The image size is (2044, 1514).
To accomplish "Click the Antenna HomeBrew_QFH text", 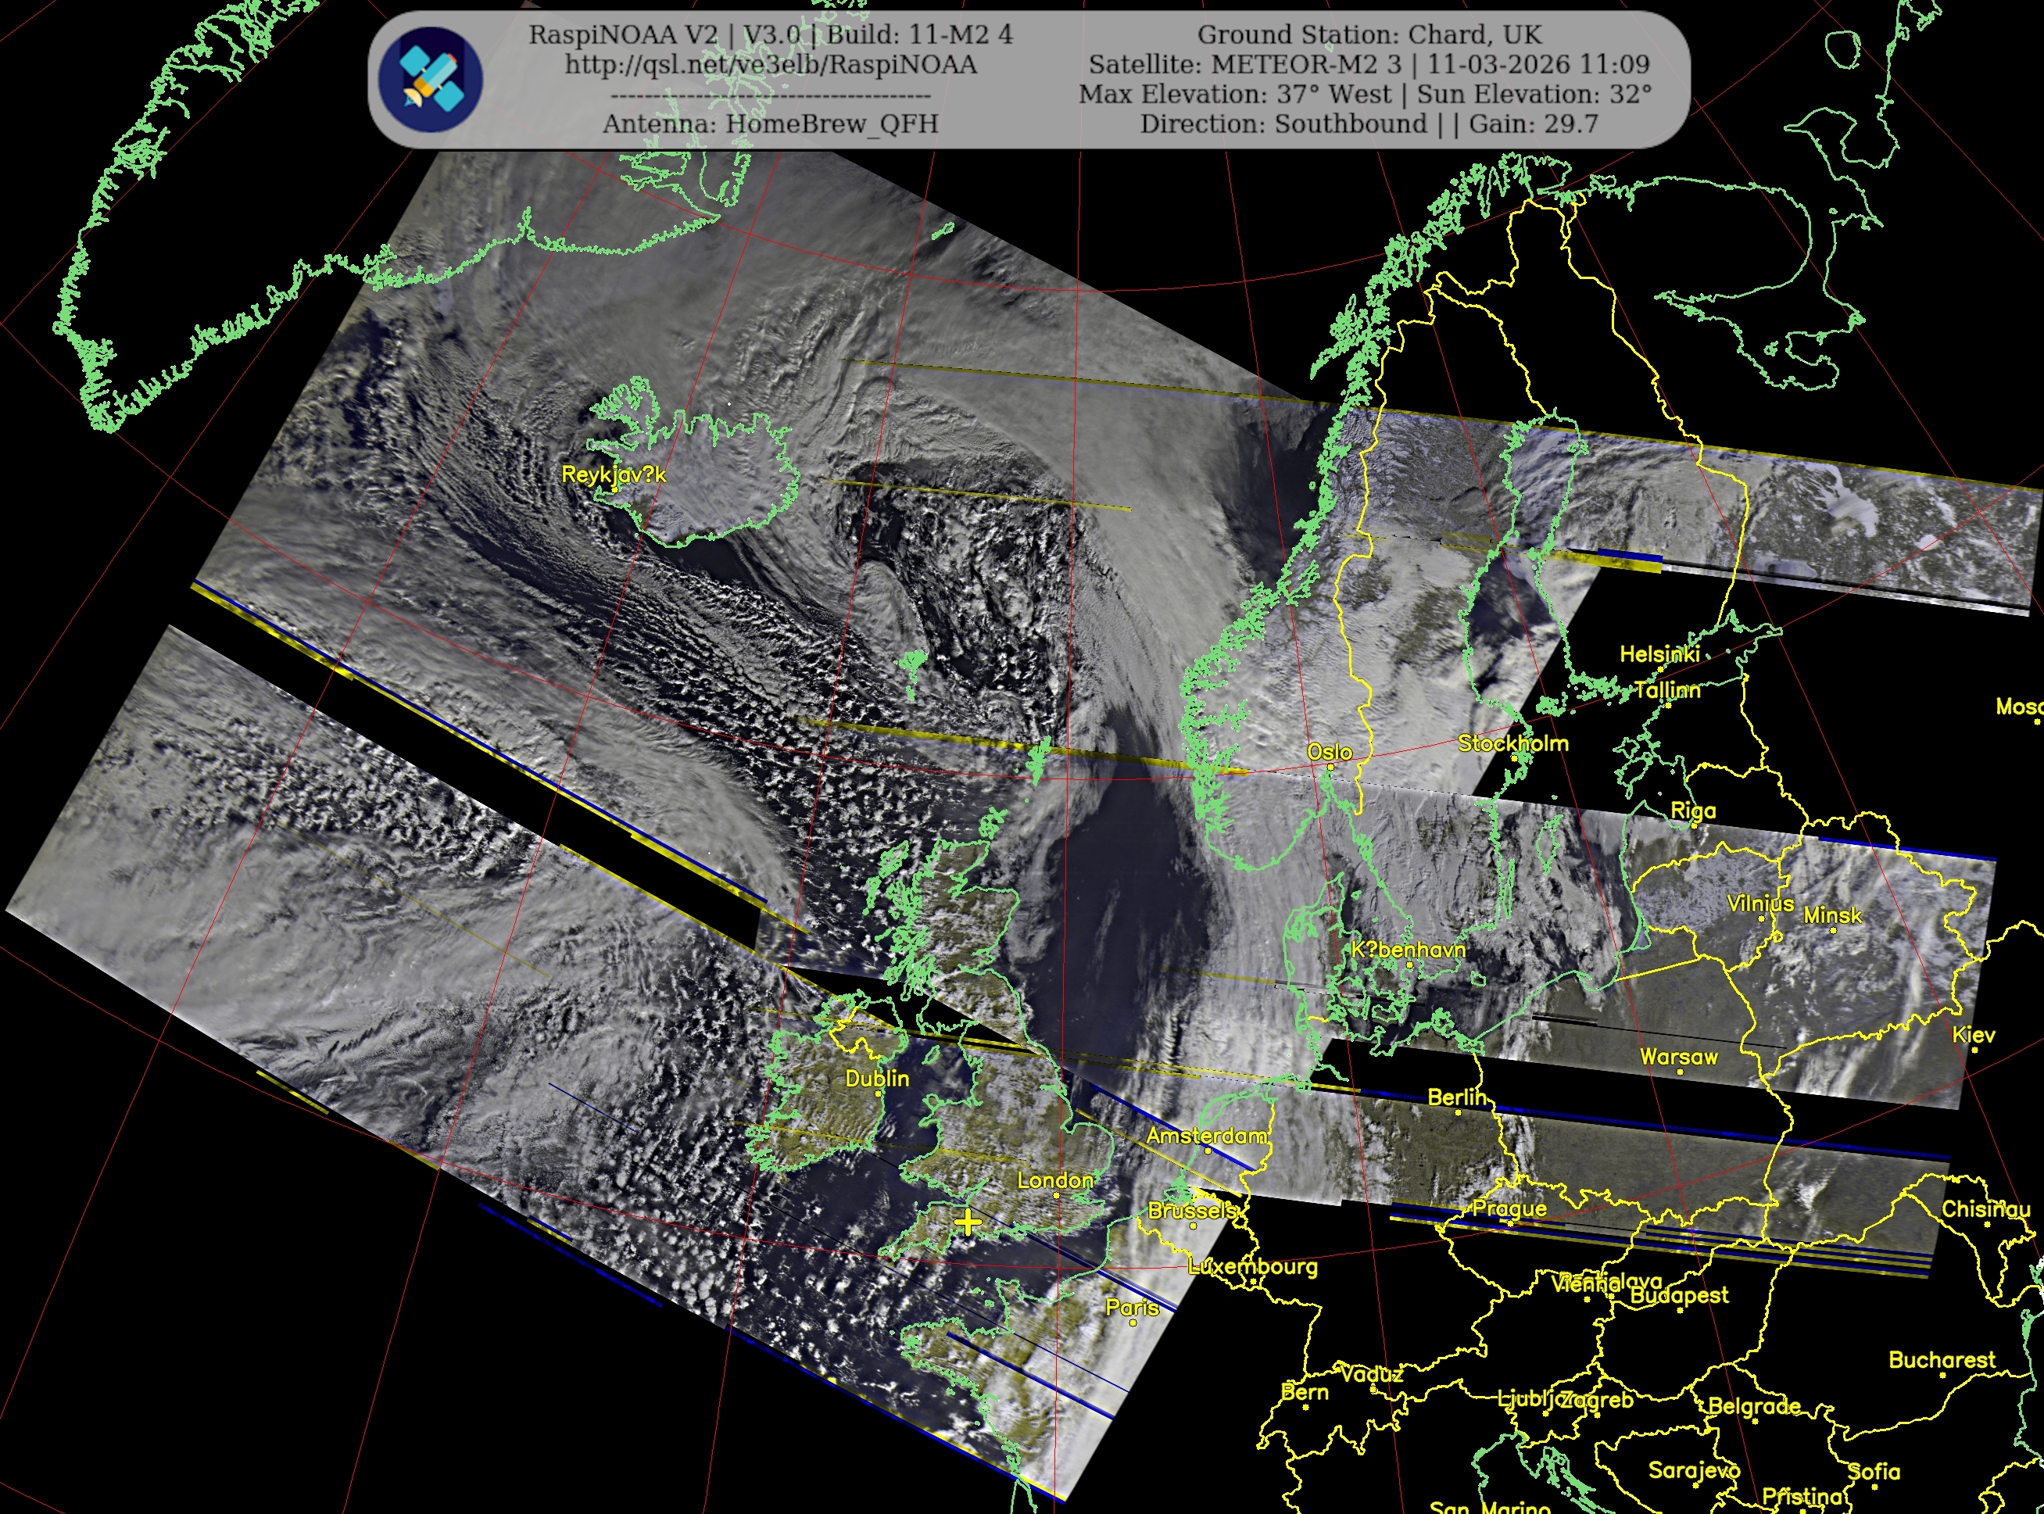I will (x=770, y=123).
